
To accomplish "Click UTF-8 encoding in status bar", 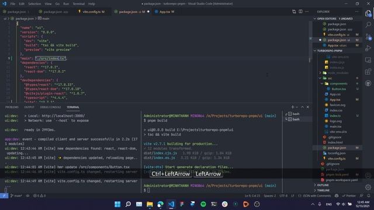I will click(283, 196).
